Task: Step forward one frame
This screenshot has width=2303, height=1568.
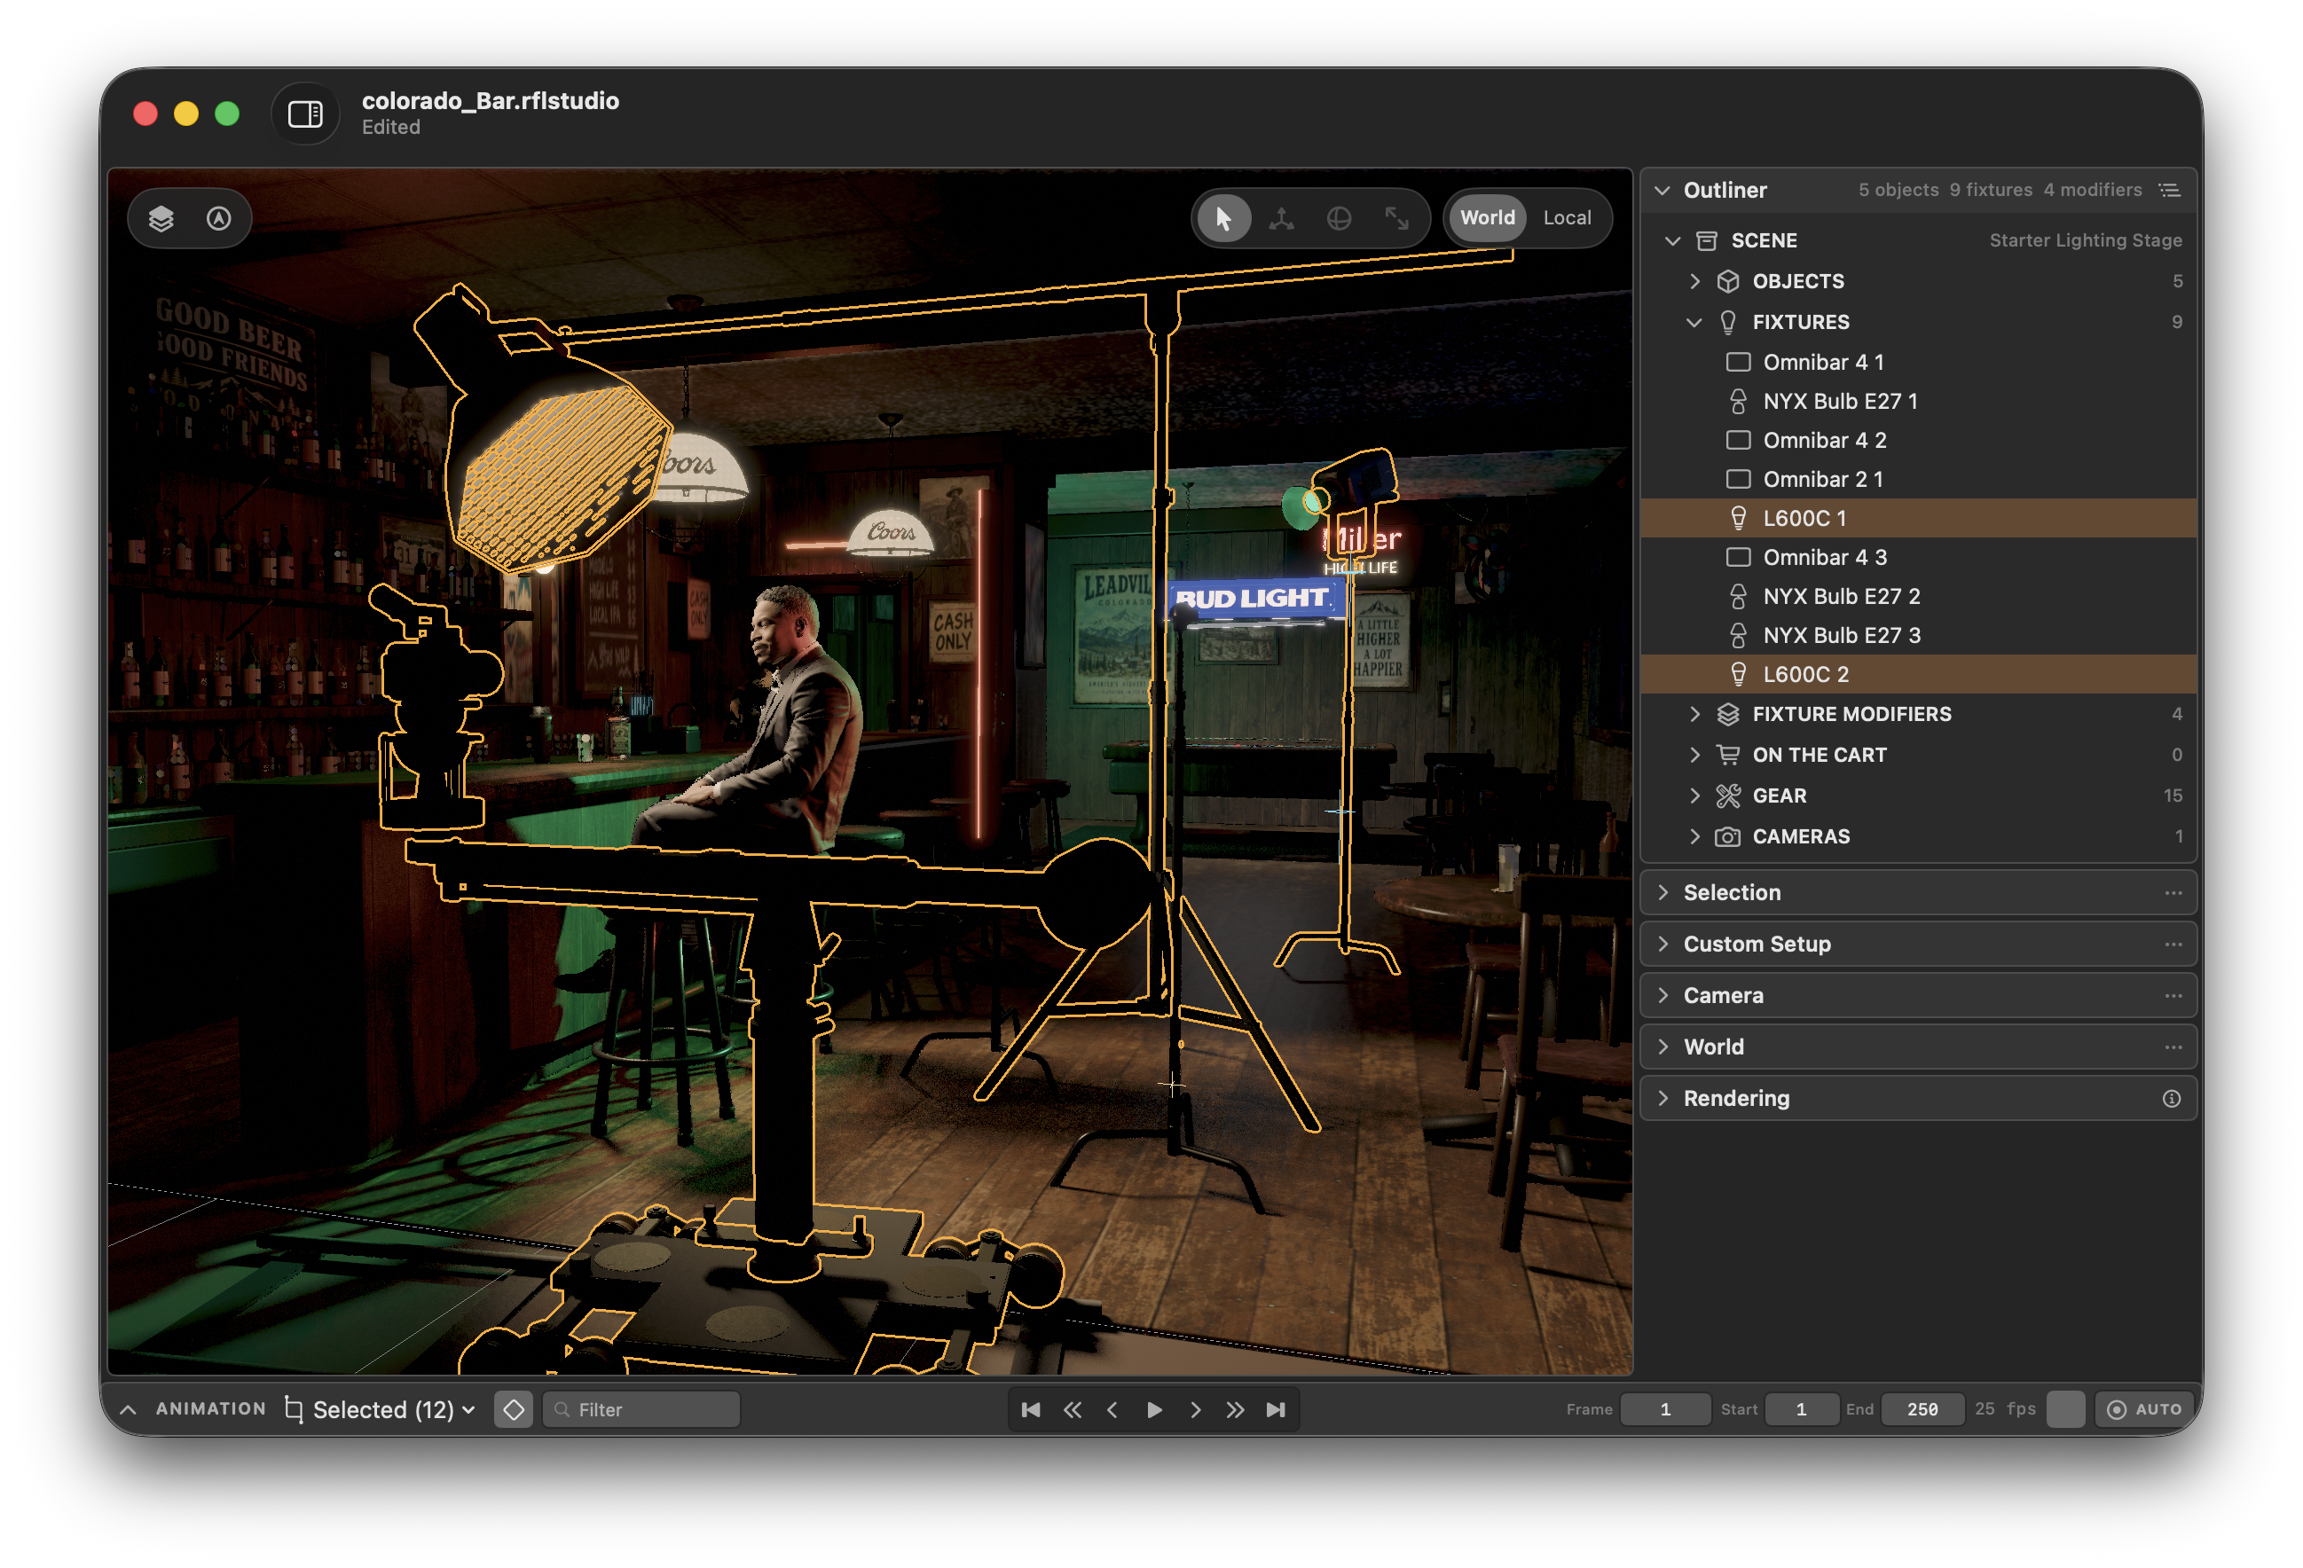Action: pos(1195,1409)
